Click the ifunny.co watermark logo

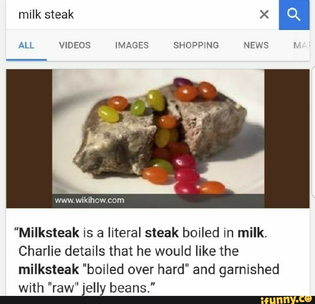point(286,300)
